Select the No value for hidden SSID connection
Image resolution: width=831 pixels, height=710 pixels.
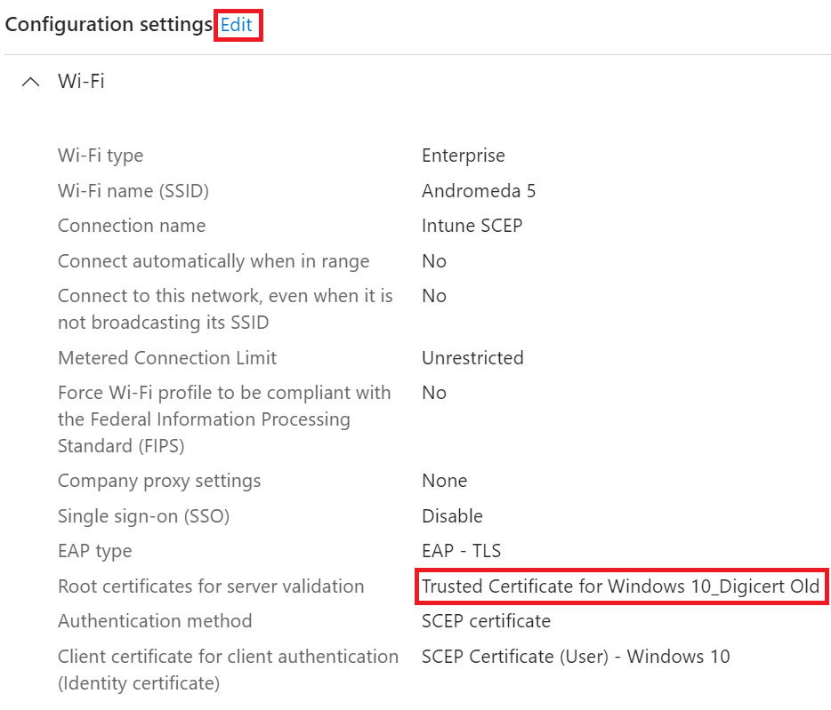pyautogui.click(x=434, y=296)
